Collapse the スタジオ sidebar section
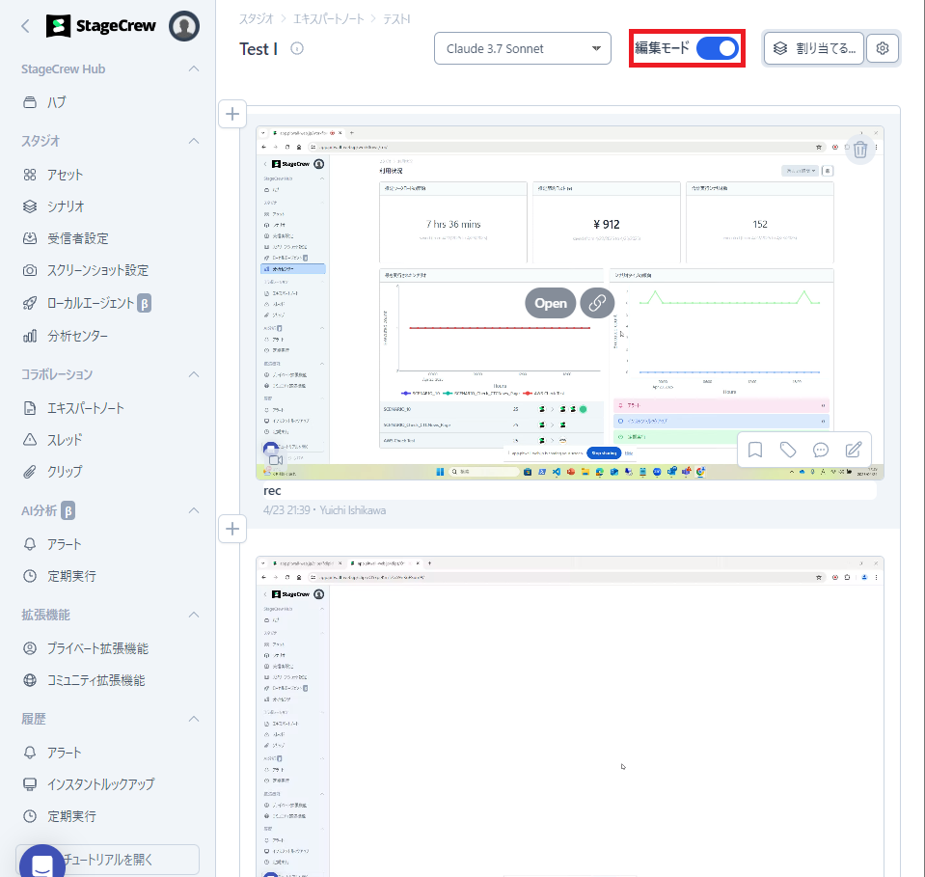The width and height of the screenshot is (925, 877). pos(194,141)
